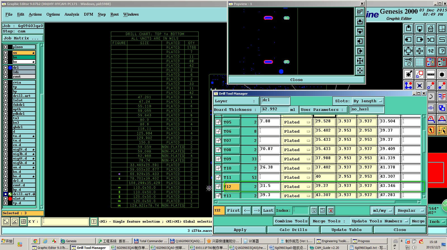Click the tools and palette settings icon
The image size is (447, 250).
click(408, 62)
